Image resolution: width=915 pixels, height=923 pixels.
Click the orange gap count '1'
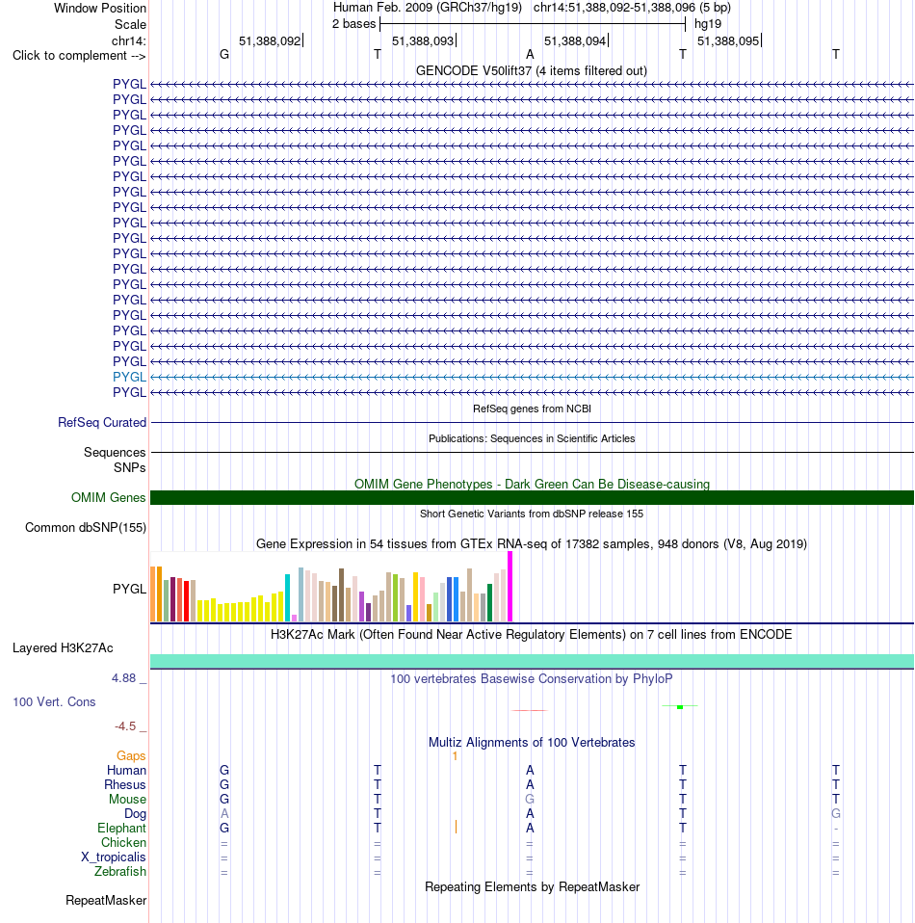[x=455, y=756]
